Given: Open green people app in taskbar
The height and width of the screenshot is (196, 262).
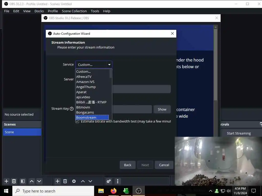Looking at the screenshot, I should click(126, 191).
